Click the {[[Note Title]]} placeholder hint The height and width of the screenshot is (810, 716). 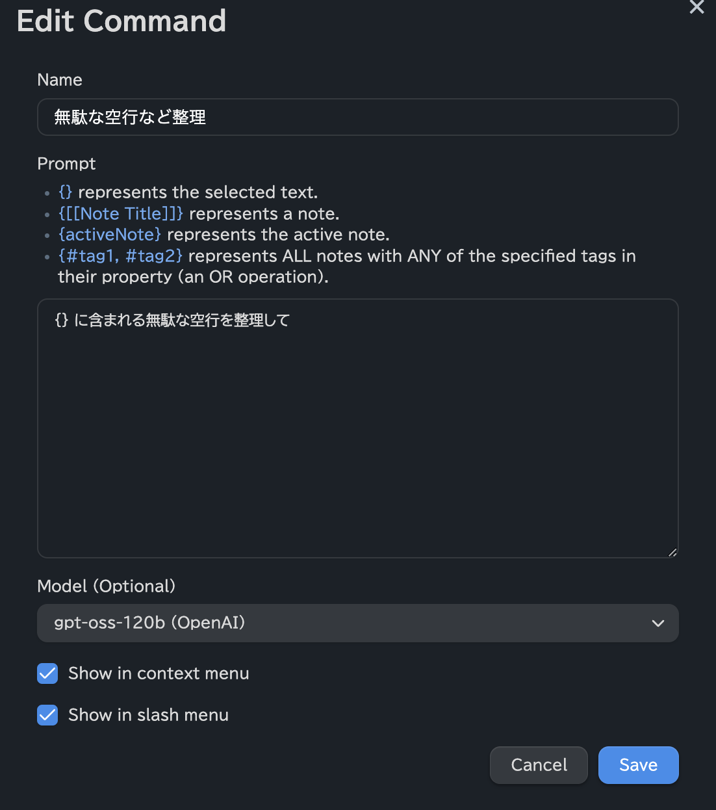pyautogui.click(x=121, y=214)
